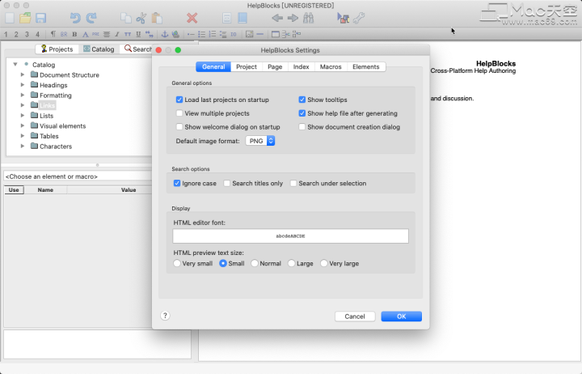The height and width of the screenshot is (374, 582).
Task: Open the Default image format PNG dropdown
Action: click(x=260, y=141)
